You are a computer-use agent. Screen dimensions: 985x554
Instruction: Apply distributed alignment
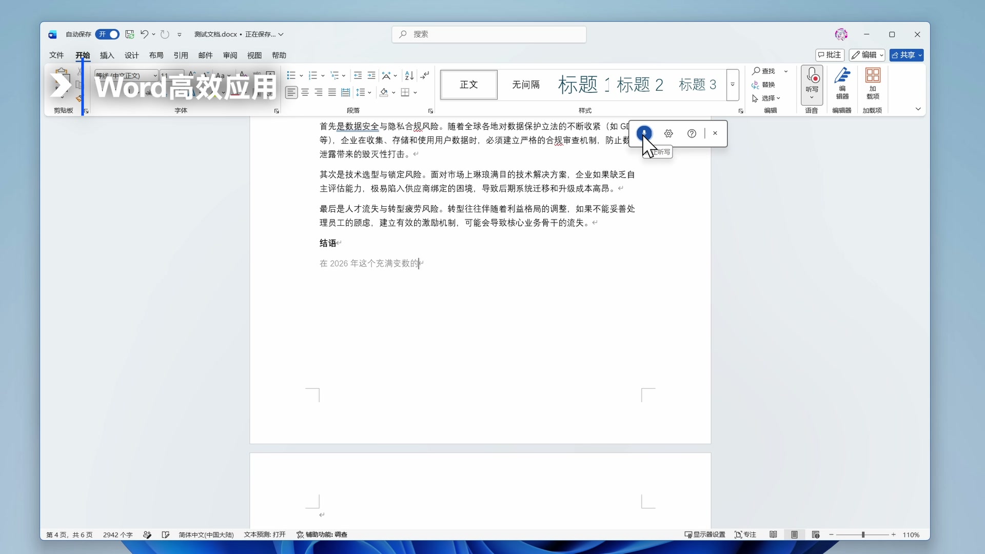coord(345,92)
